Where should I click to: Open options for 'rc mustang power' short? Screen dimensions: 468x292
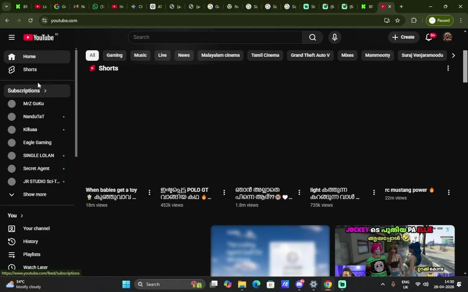pyautogui.click(x=448, y=193)
